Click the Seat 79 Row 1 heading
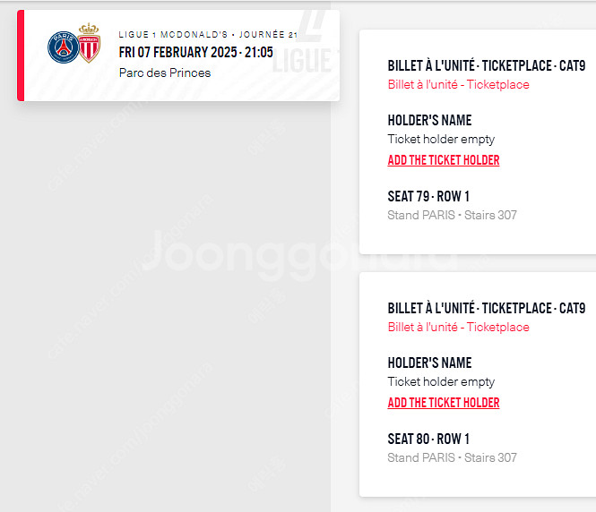 pos(428,197)
